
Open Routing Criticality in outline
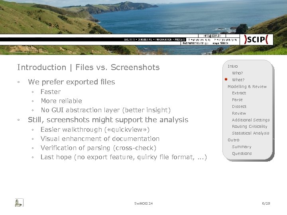(x=250, y=127)
